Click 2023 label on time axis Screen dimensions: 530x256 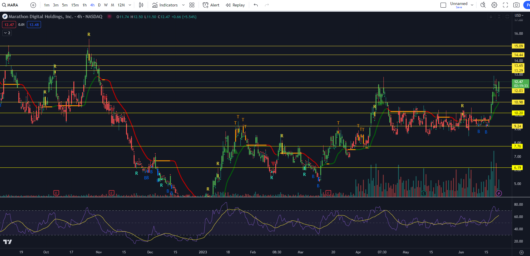[x=203, y=252]
